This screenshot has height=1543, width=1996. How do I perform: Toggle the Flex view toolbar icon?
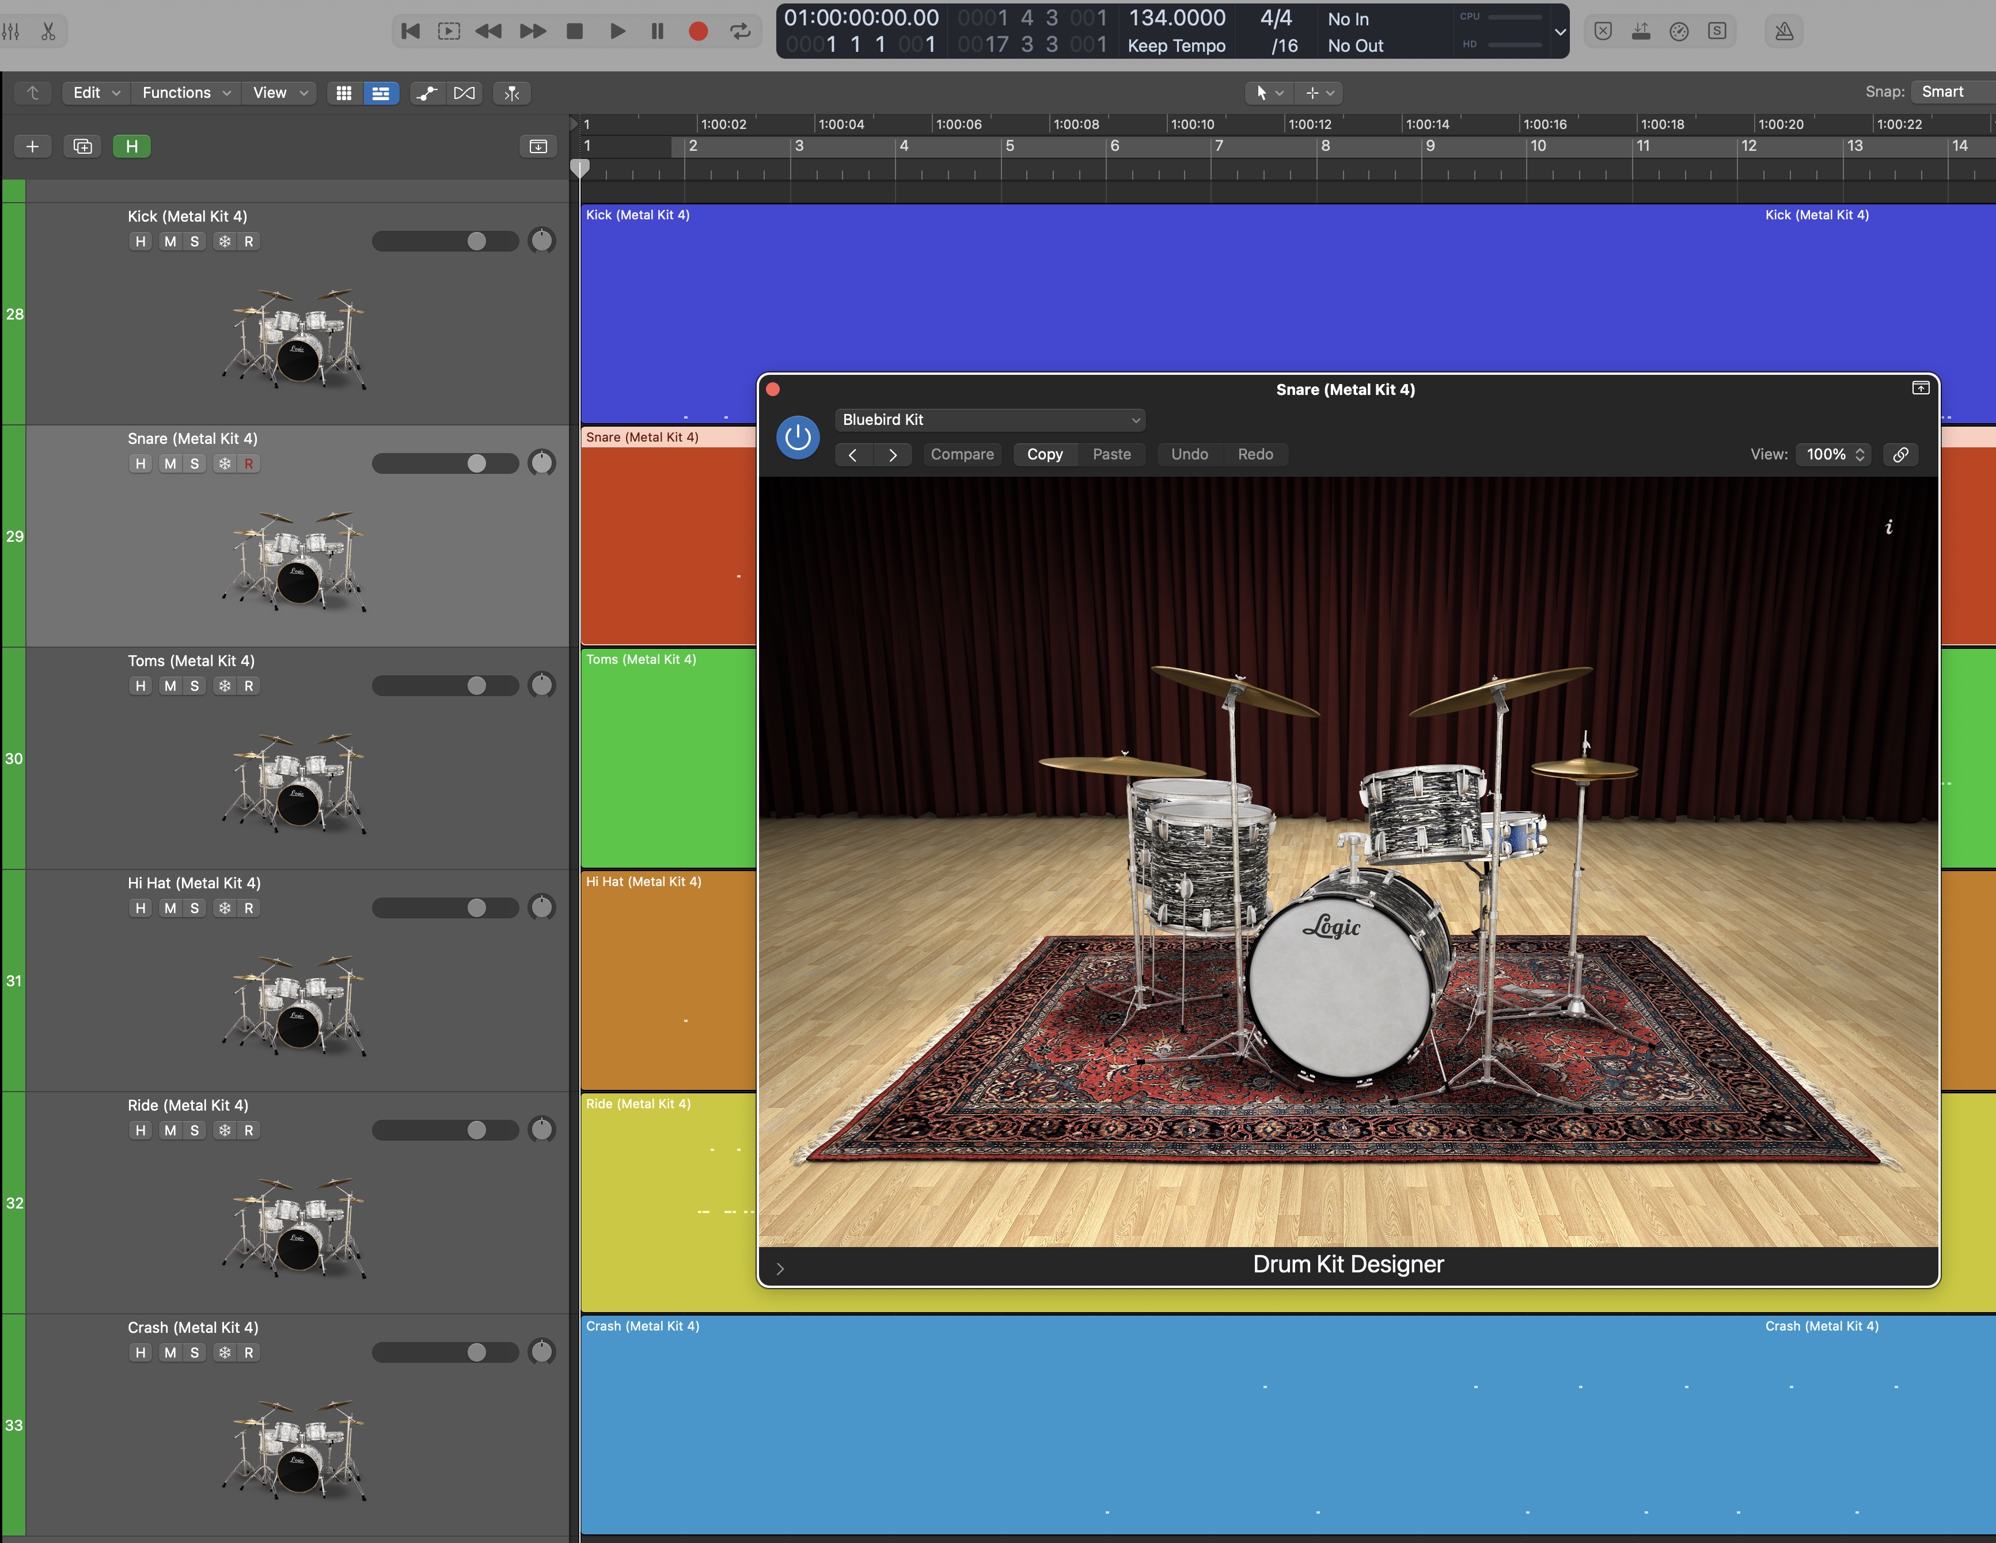[x=464, y=93]
